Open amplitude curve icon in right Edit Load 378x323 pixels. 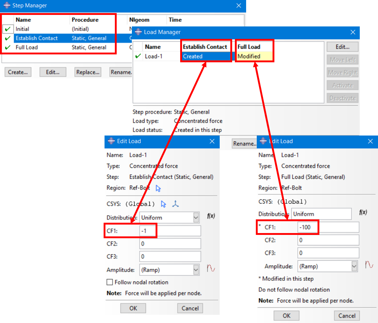(369, 265)
